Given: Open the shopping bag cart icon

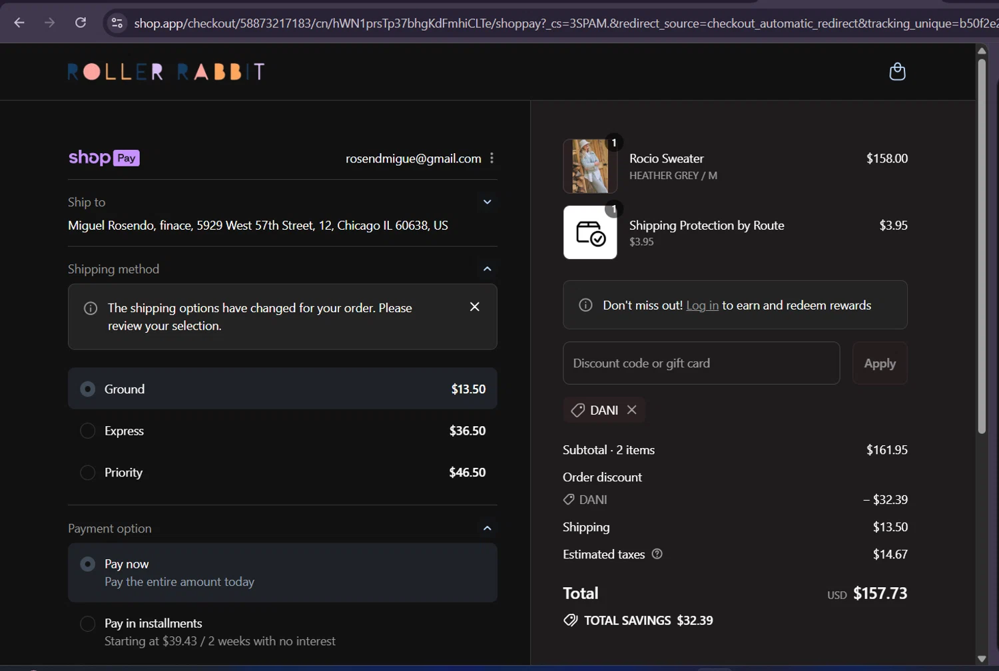Looking at the screenshot, I should click(897, 71).
